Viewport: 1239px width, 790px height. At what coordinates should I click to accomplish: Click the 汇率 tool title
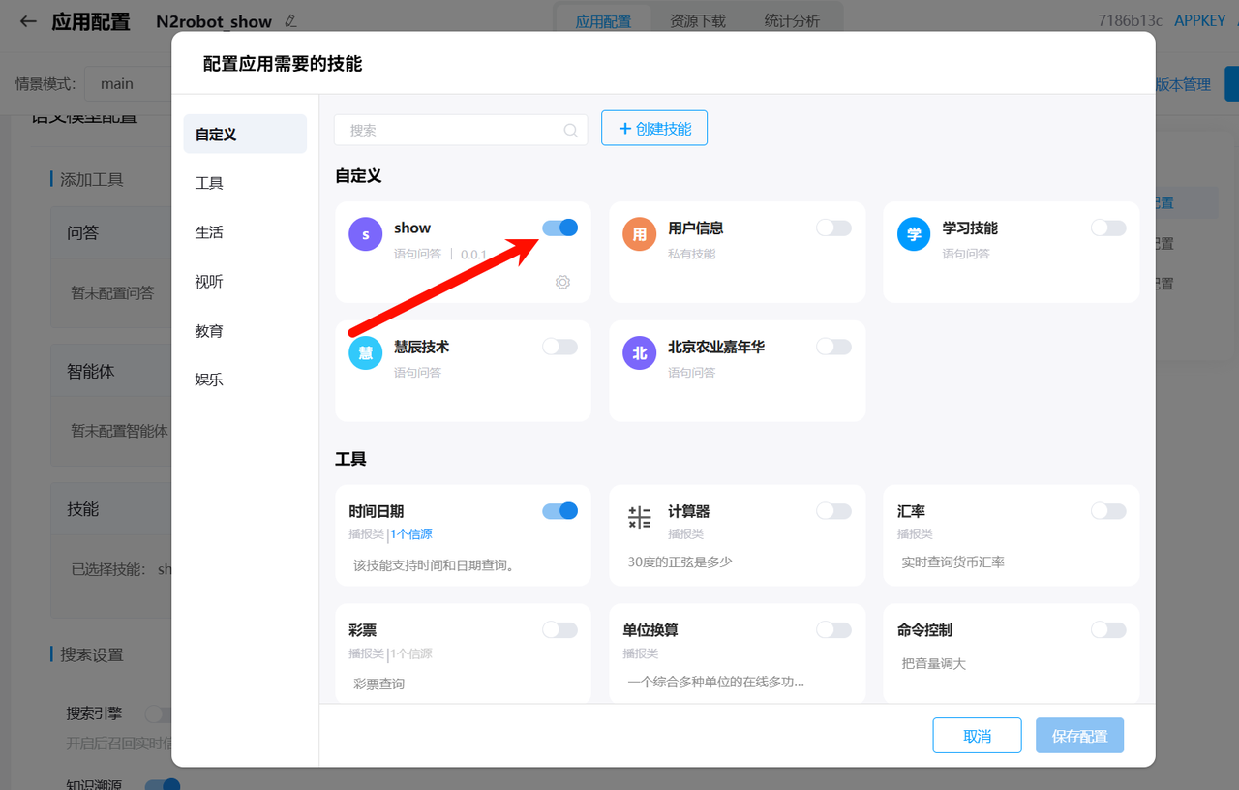[912, 511]
